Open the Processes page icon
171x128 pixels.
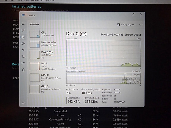coord(23,30)
